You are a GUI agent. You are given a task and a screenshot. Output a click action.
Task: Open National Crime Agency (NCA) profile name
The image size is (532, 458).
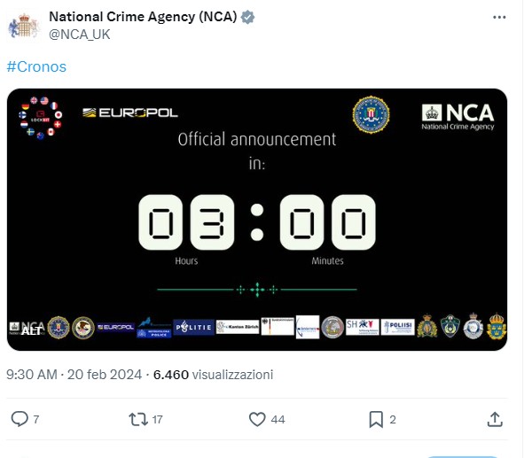(142, 17)
